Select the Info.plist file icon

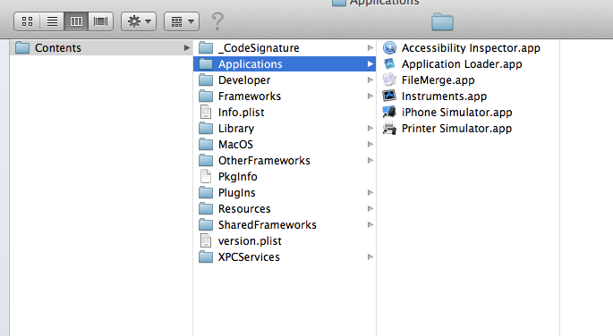pyautogui.click(x=206, y=112)
